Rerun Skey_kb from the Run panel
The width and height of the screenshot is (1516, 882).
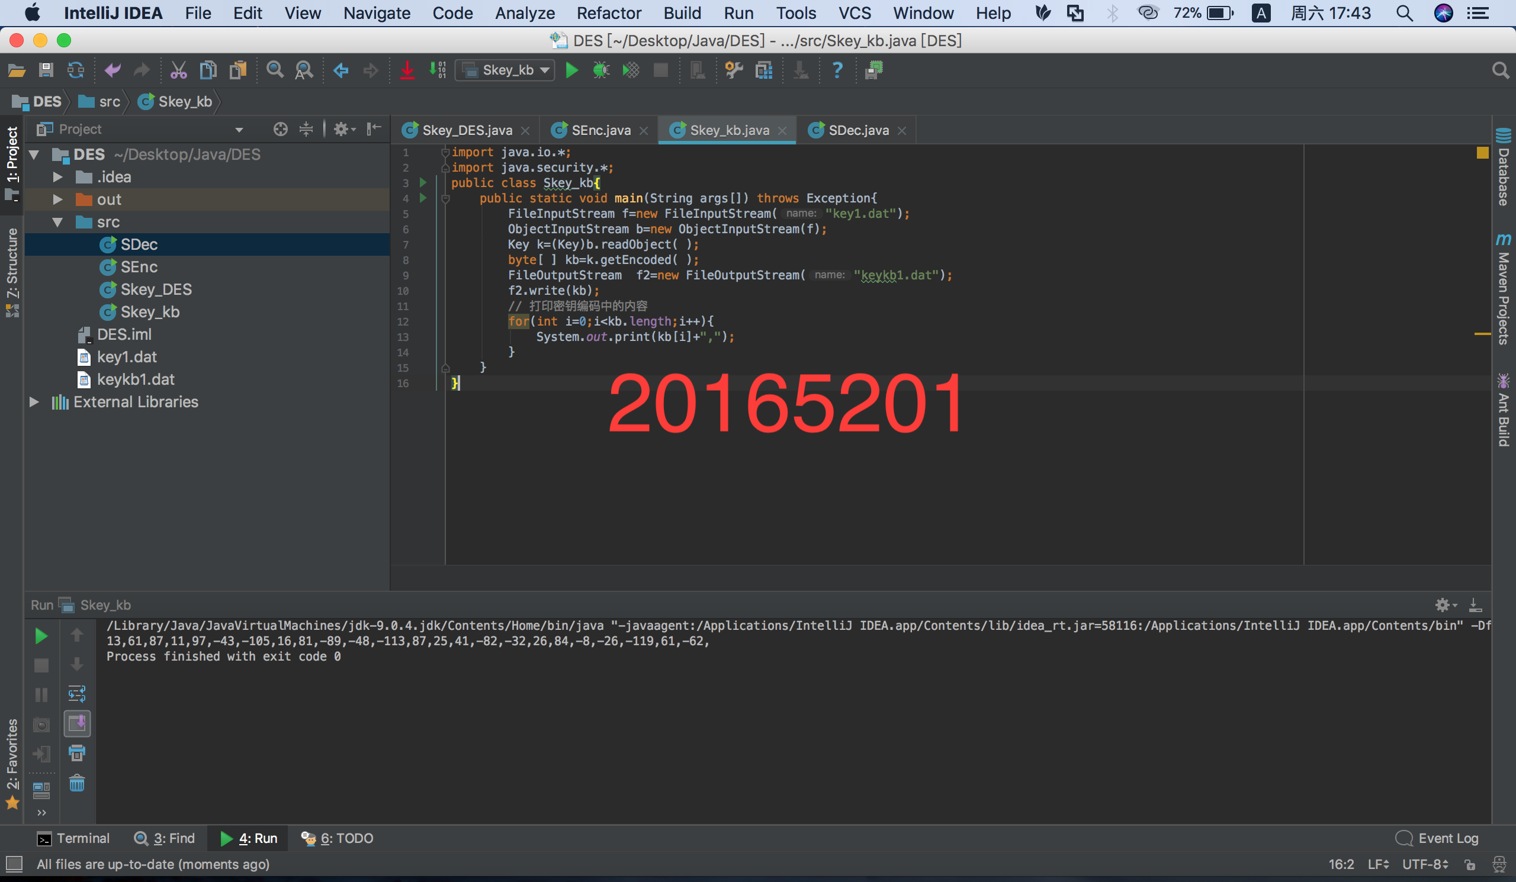point(41,636)
